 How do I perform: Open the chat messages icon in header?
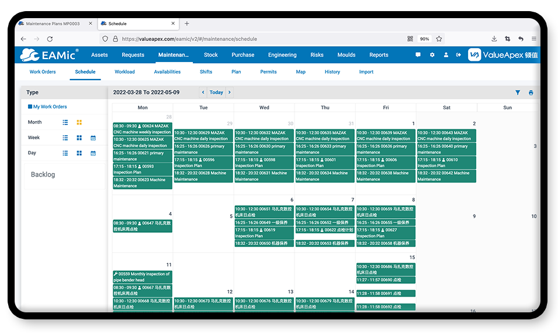(x=418, y=55)
